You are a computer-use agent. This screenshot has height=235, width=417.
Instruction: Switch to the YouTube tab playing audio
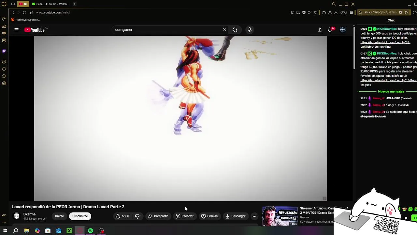pos(23,4)
